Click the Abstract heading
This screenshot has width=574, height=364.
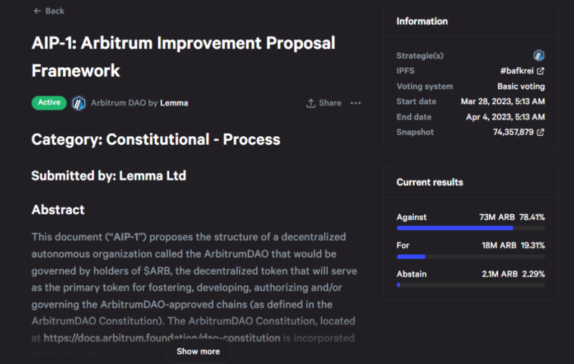point(58,210)
